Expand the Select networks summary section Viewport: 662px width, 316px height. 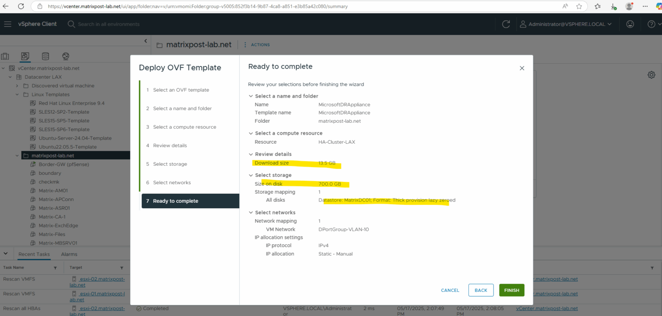[251, 212]
